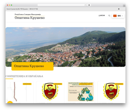This screenshot has width=131, height=111.
Task: Open the map route announcement card
Action: (x=20, y=92)
